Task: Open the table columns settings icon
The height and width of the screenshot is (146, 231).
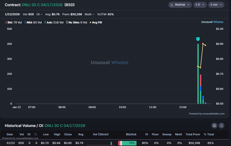Action: (214, 126)
